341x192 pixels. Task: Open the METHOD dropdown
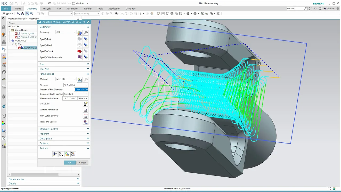(66, 79)
